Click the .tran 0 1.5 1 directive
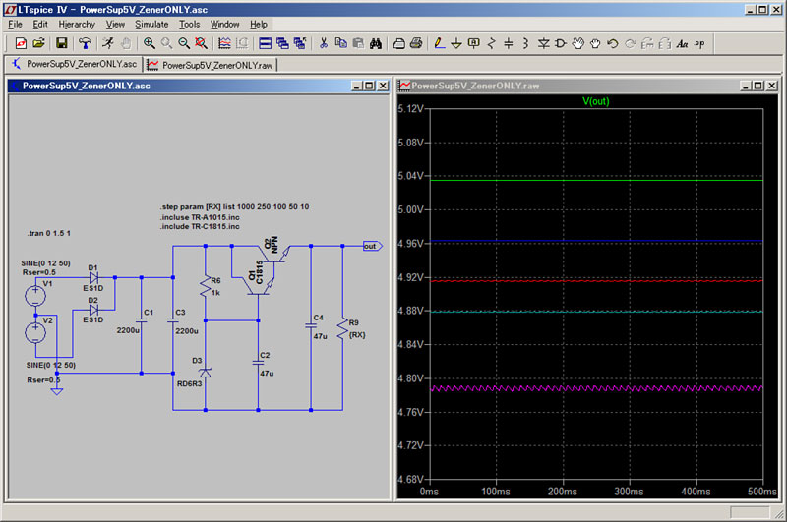Screen dimensions: 787x522 click(48, 233)
